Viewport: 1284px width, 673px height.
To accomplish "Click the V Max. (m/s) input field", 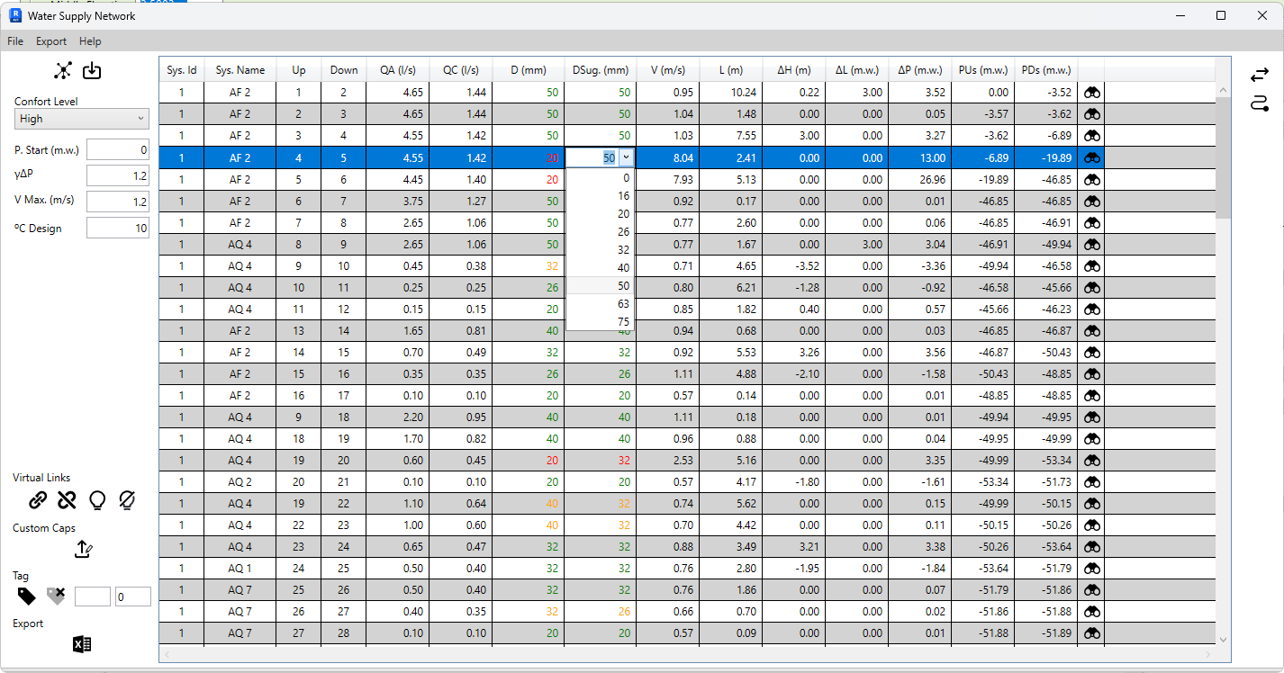I will [118, 202].
